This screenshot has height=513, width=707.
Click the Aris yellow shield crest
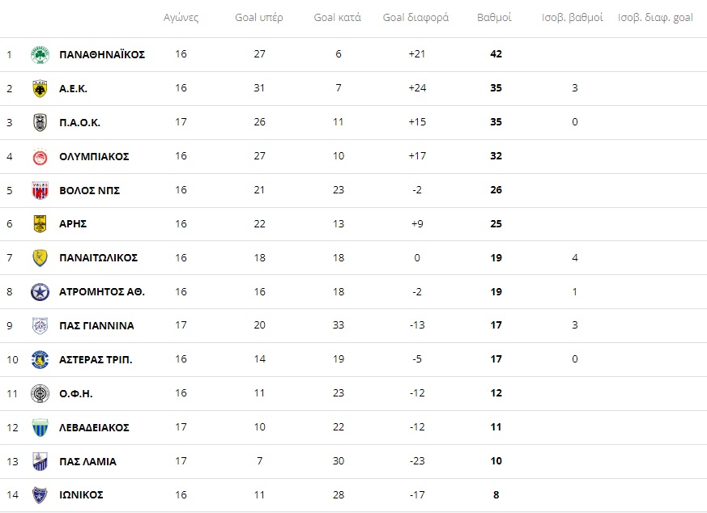[40, 224]
